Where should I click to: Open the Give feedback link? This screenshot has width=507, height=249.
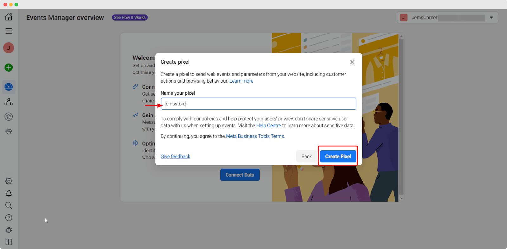point(175,156)
